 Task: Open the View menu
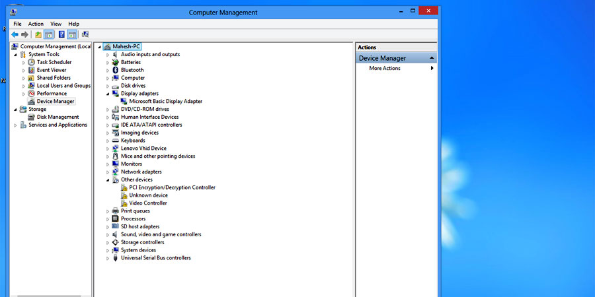pyautogui.click(x=56, y=24)
